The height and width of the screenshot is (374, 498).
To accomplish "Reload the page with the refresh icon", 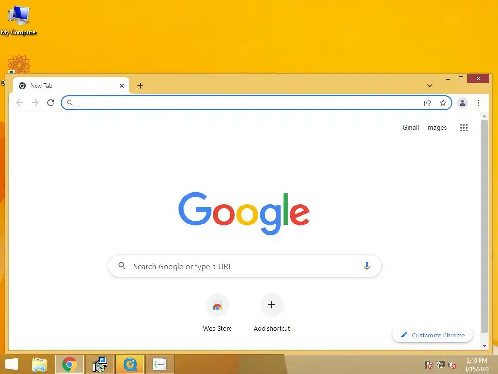I will [51, 103].
